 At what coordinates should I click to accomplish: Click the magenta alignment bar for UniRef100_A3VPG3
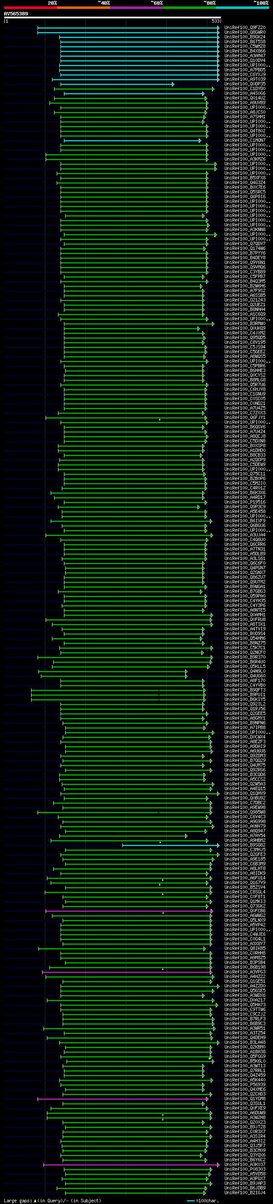click(x=128, y=972)
